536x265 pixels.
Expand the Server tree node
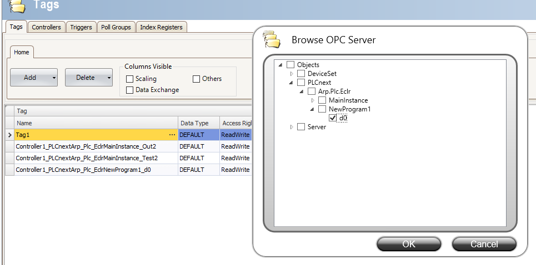(292, 127)
